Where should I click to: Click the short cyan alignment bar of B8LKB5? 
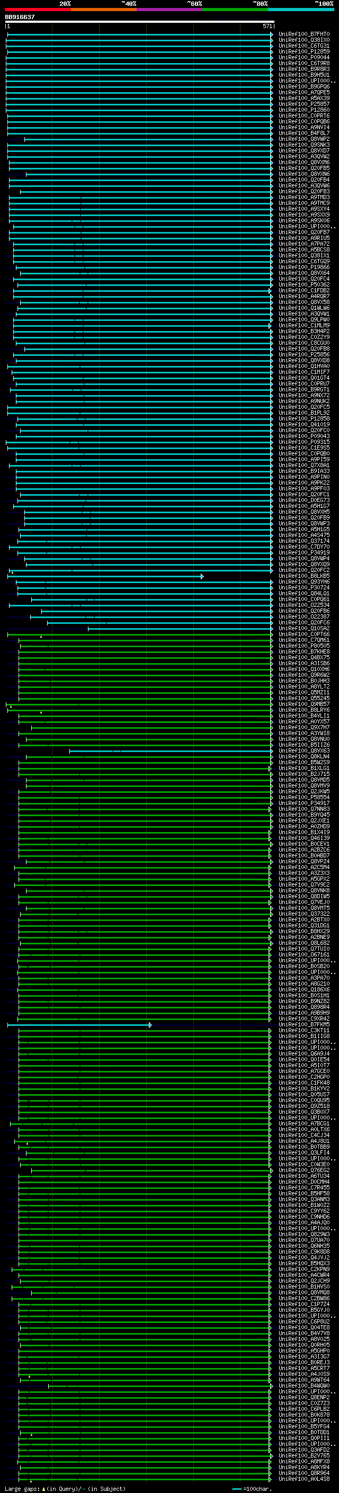105,576
